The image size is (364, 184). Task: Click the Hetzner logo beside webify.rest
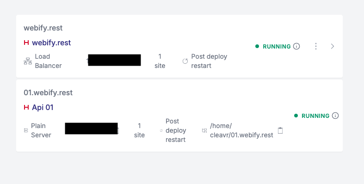(26, 43)
